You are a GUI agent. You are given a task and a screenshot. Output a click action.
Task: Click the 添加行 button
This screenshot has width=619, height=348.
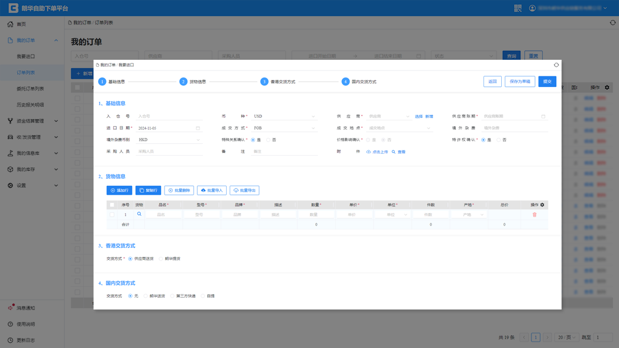pos(119,191)
